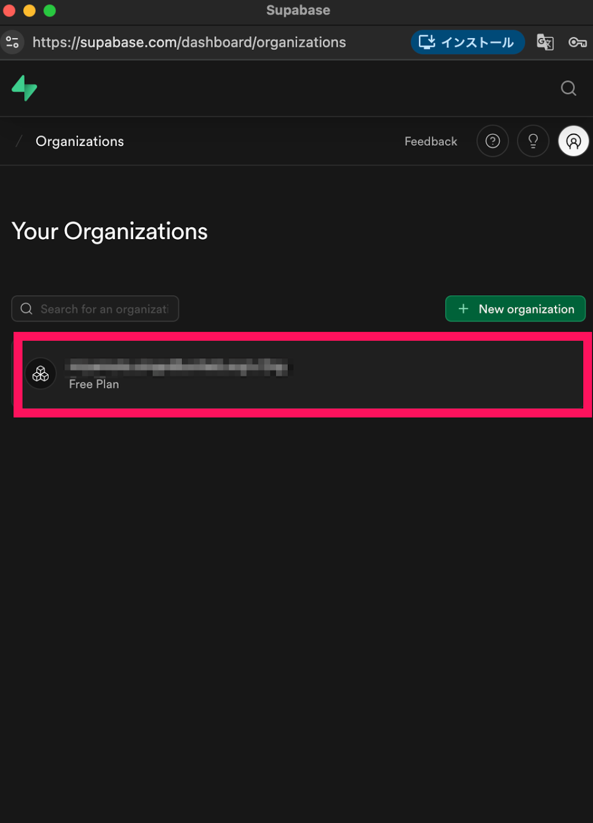593x823 pixels.
Task: Select the Organizations breadcrumb
Action: pyautogui.click(x=80, y=141)
